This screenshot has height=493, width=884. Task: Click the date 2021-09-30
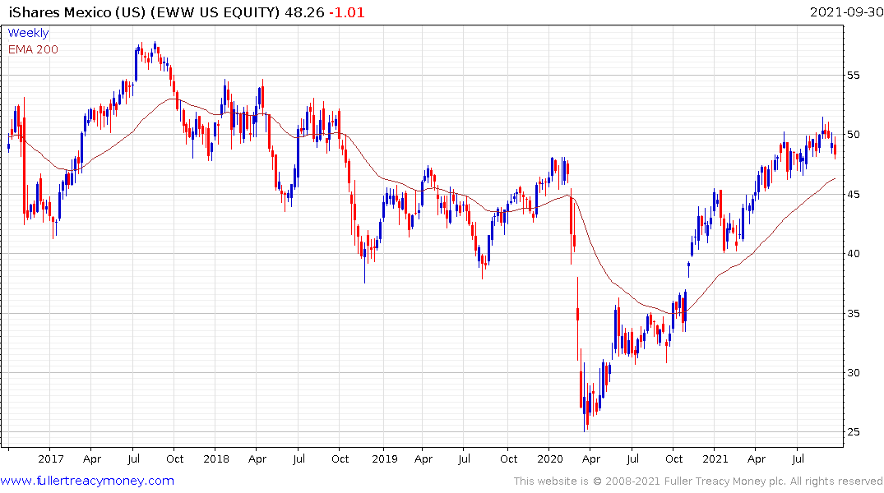click(x=846, y=12)
